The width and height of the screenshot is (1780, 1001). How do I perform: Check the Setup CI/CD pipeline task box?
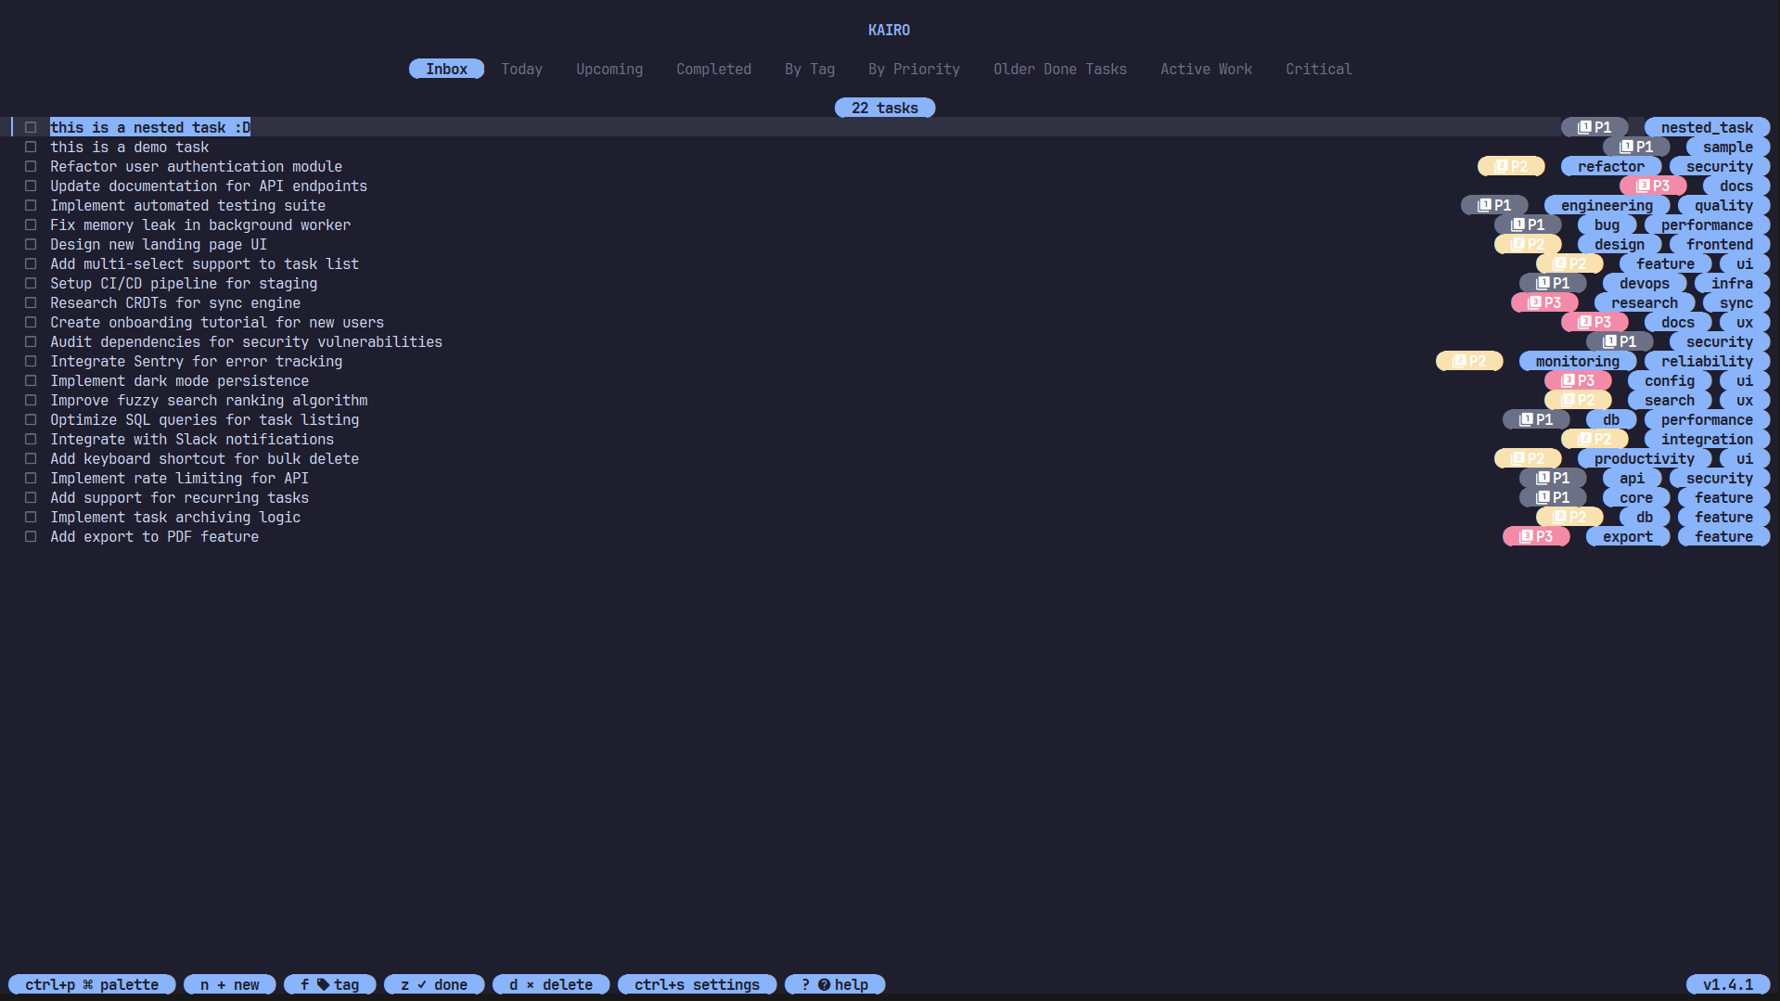pyautogui.click(x=31, y=283)
